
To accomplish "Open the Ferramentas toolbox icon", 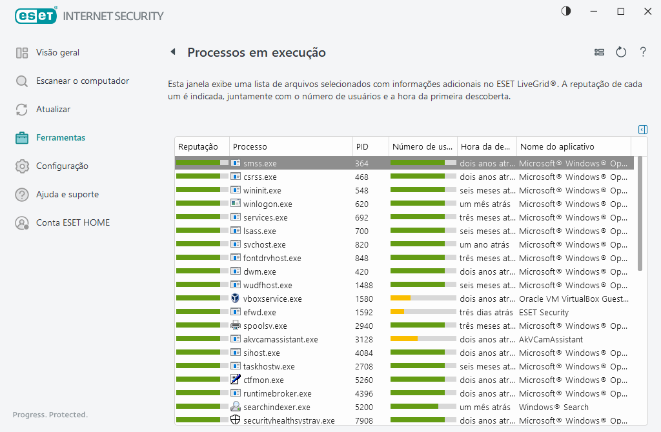I will pyautogui.click(x=21, y=137).
